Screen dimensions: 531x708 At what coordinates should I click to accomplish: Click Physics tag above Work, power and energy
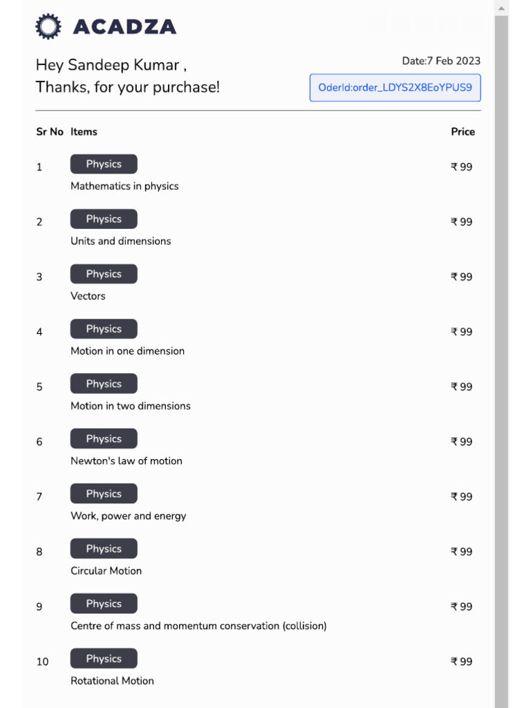104,494
